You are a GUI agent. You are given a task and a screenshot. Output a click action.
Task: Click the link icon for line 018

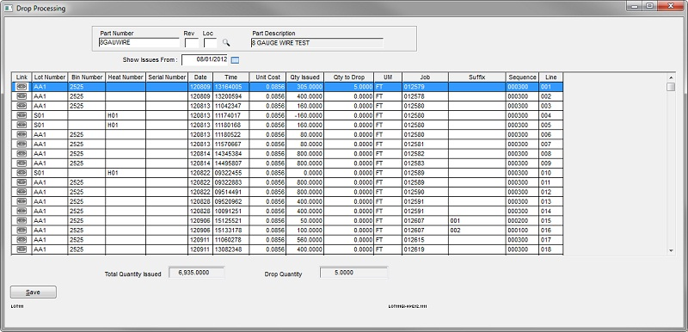pos(21,249)
